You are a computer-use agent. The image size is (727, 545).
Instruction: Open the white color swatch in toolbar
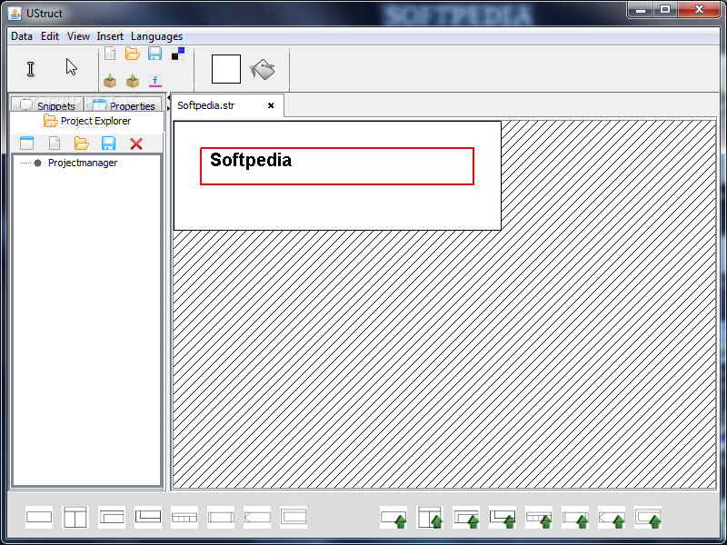(x=226, y=69)
